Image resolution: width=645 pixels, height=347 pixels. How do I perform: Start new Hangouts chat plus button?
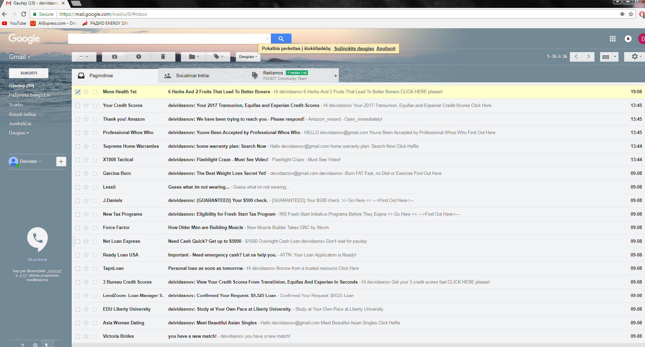tap(61, 161)
